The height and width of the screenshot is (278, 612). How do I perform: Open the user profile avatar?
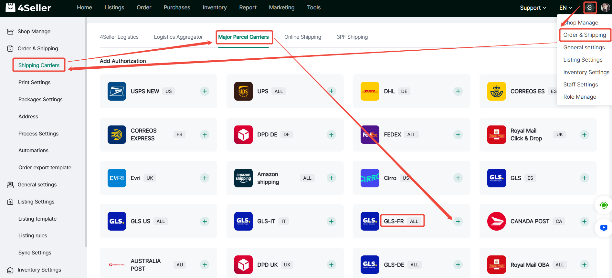(x=605, y=7)
